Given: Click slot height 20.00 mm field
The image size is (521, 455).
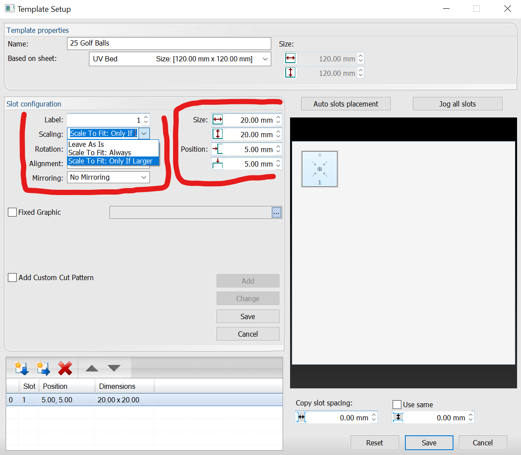Looking at the screenshot, I should click(249, 134).
